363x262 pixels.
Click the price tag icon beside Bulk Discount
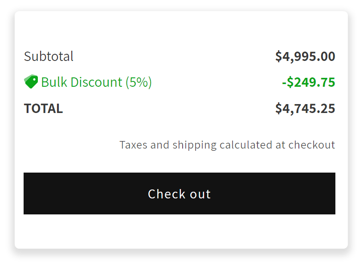[30, 82]
